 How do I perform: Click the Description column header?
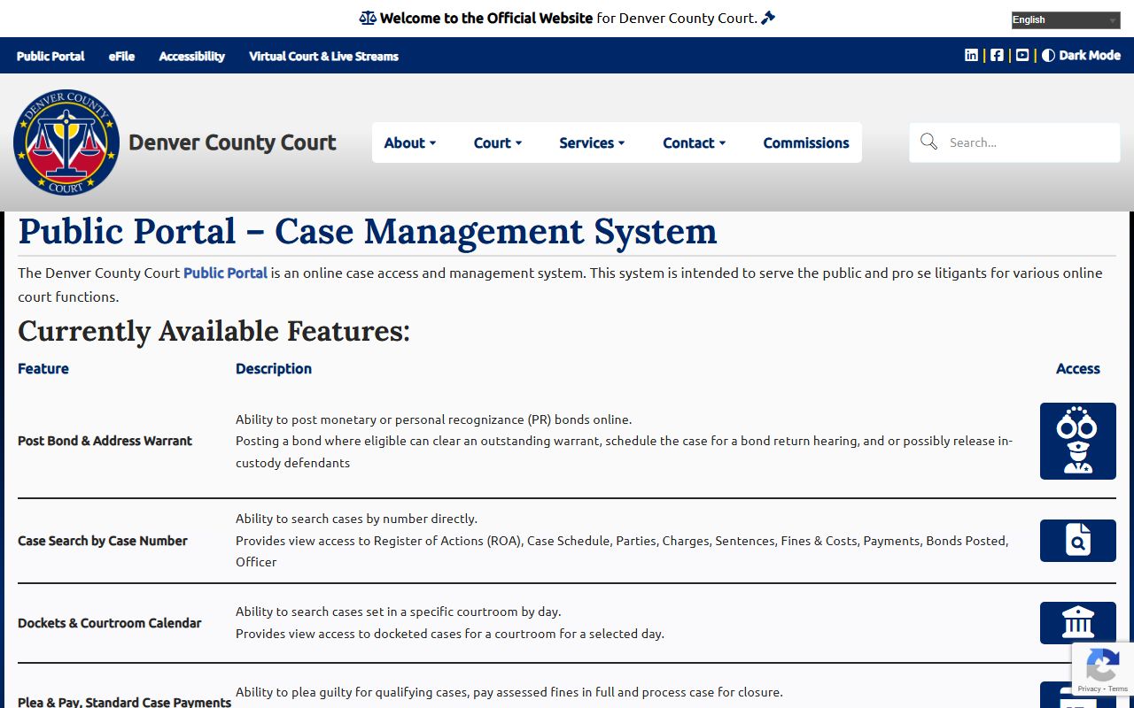click(273, 368)
